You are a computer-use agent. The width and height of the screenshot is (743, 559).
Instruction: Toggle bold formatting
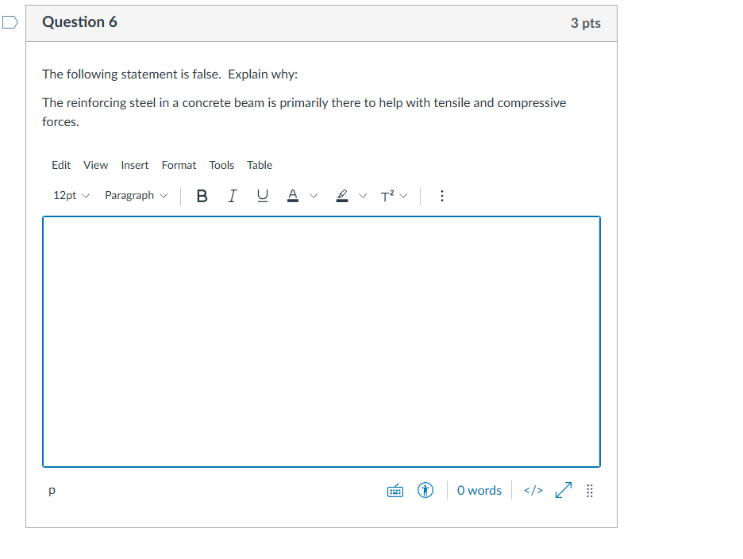pyautogui.click(x=202, y=195)
